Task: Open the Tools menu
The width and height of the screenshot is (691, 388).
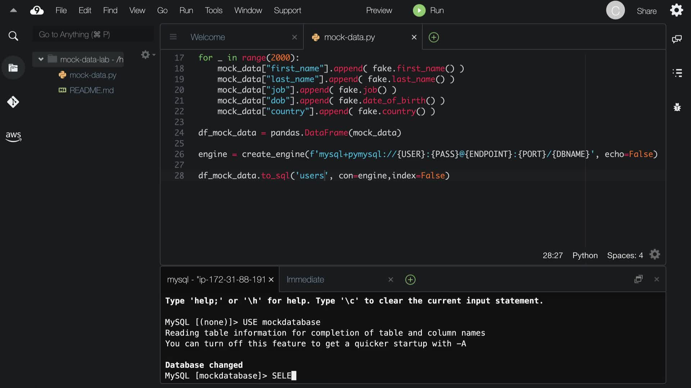Action: click(213, 10)
